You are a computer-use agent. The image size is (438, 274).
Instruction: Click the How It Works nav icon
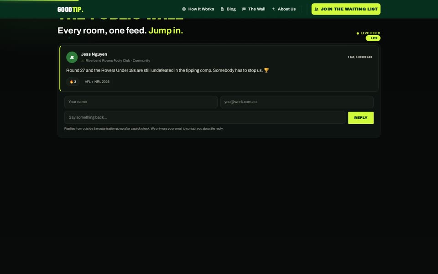(x=184, y=9)
